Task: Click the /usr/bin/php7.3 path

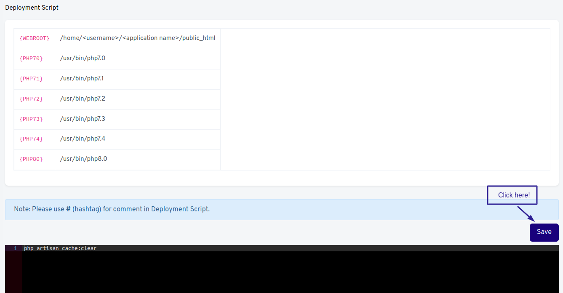Action: click(x=83, y=119)
